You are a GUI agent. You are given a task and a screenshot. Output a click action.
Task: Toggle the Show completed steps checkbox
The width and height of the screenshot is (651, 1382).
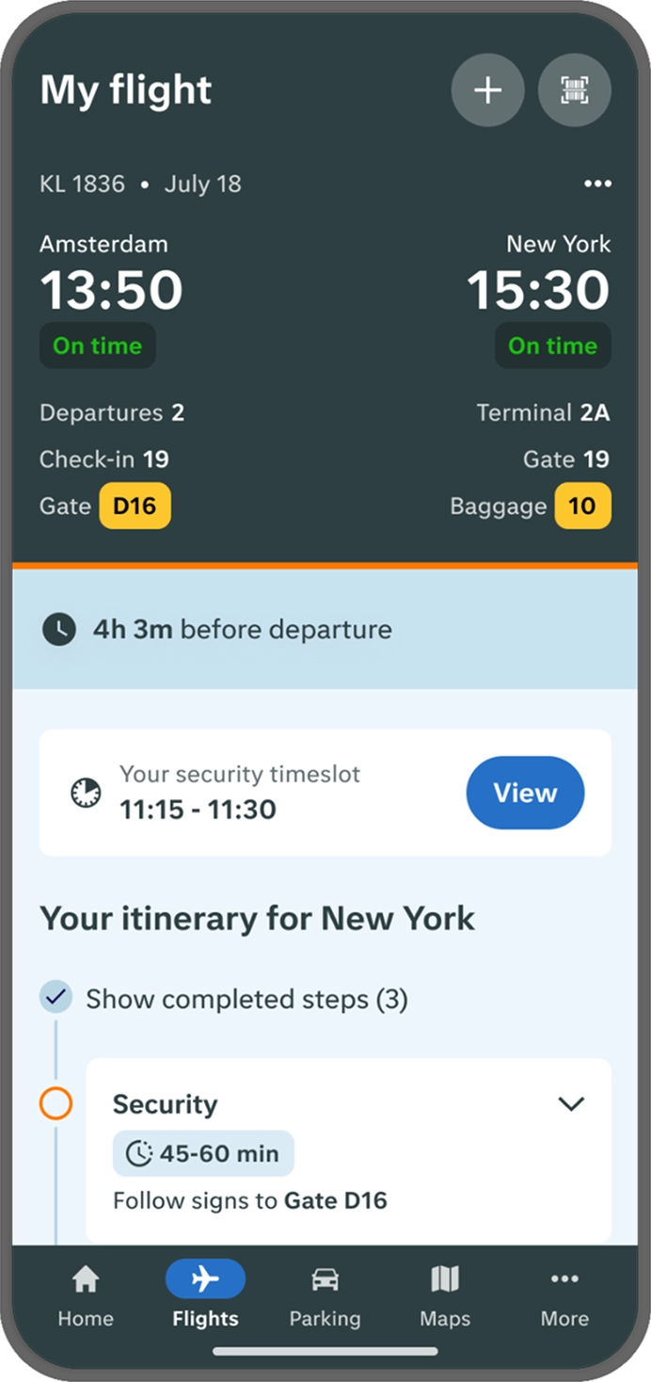click(x=56, y=998)
